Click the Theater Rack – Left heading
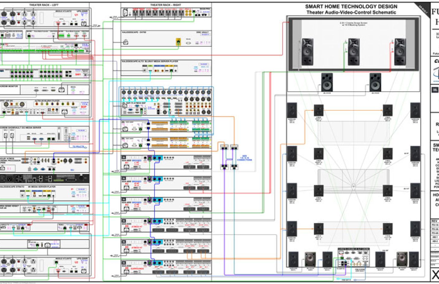The image size is (439, 284). tap(44, 5)
